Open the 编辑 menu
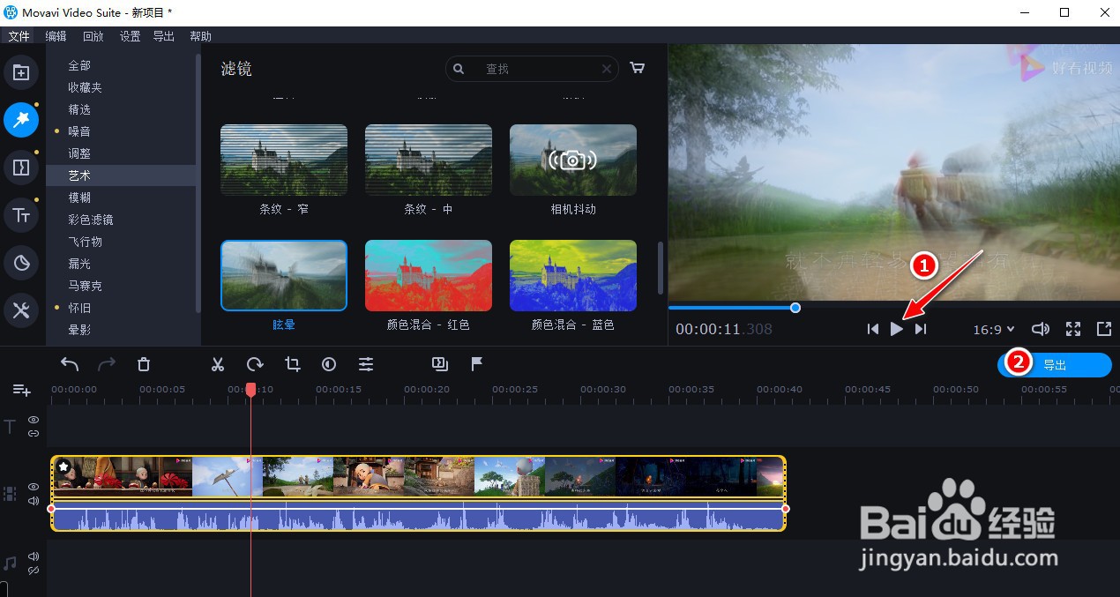Screen dimensions: 1120x597 [56, 36]
